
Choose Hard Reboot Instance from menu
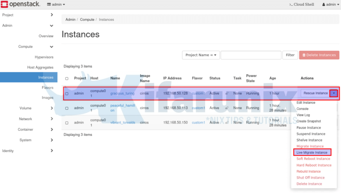(x=314, y=165)
